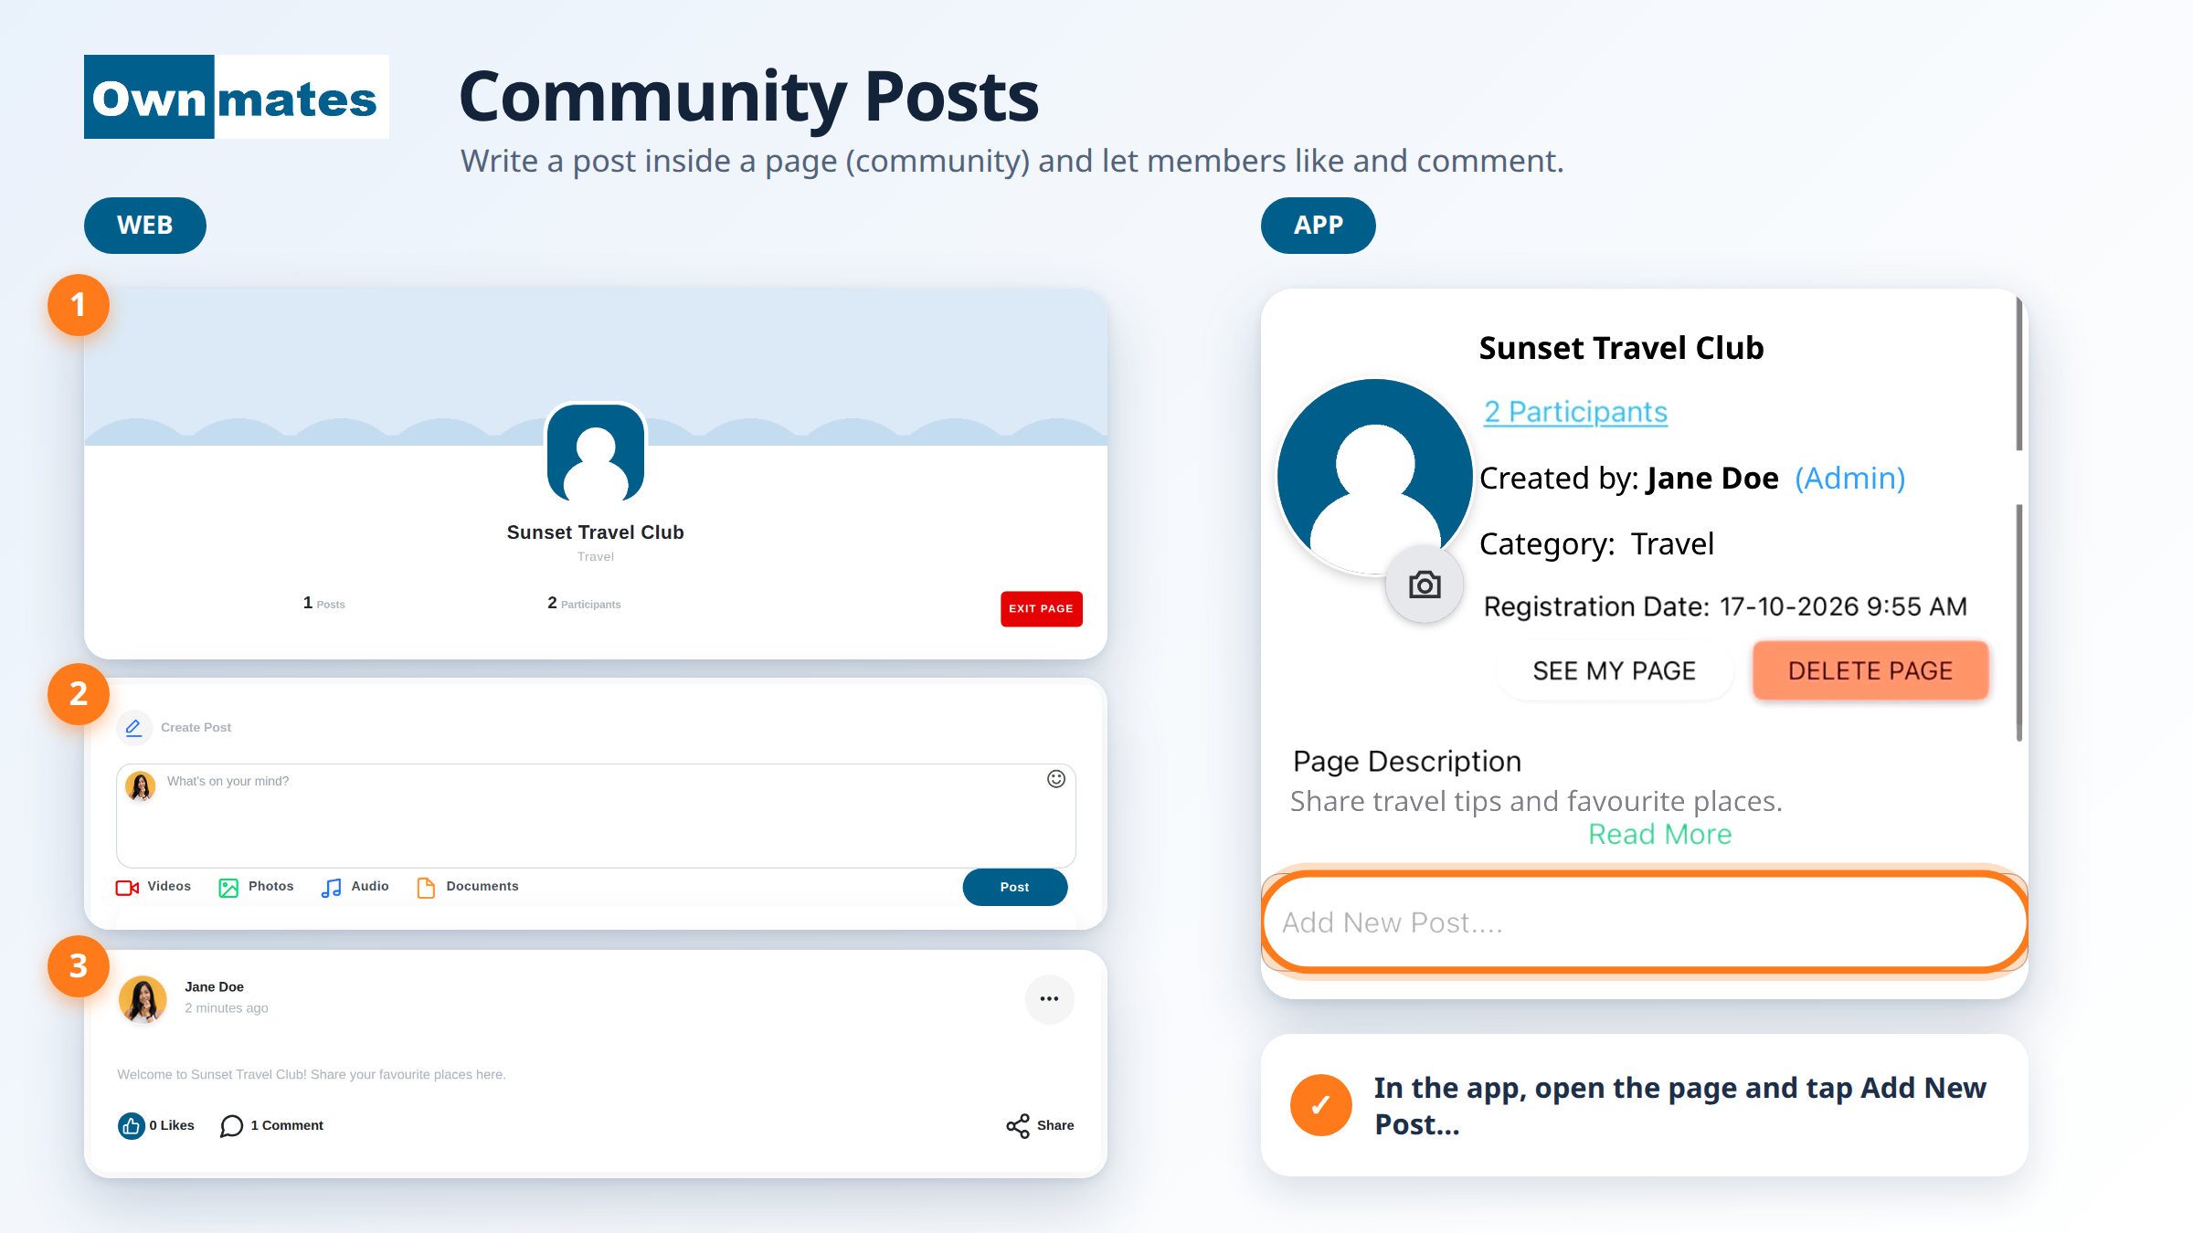Click the Read More link

tap(1660, 835)
